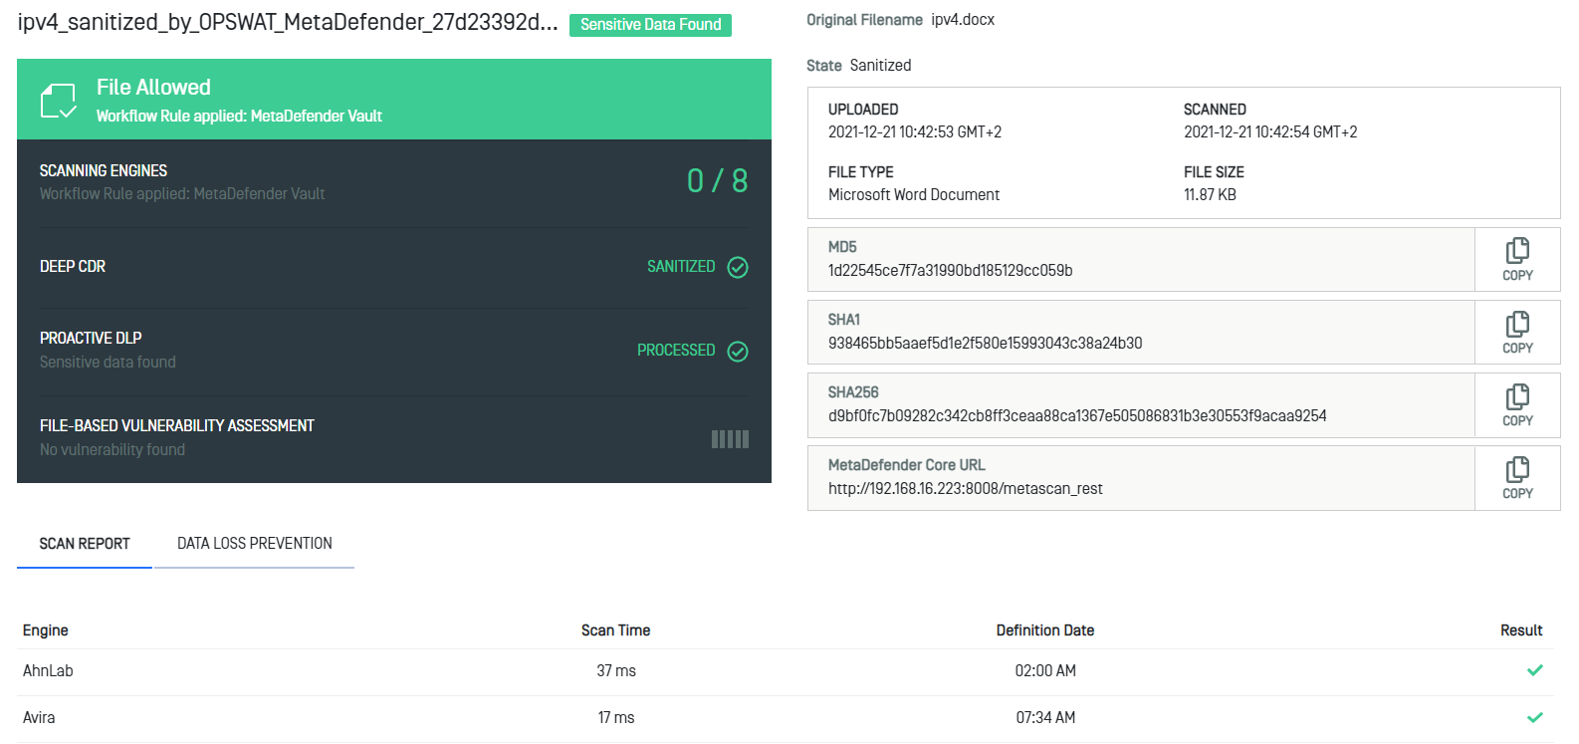Switch to Data Loss Prevention tab
The height and width of the screenshot is (744, 1579).
point(255,544)
